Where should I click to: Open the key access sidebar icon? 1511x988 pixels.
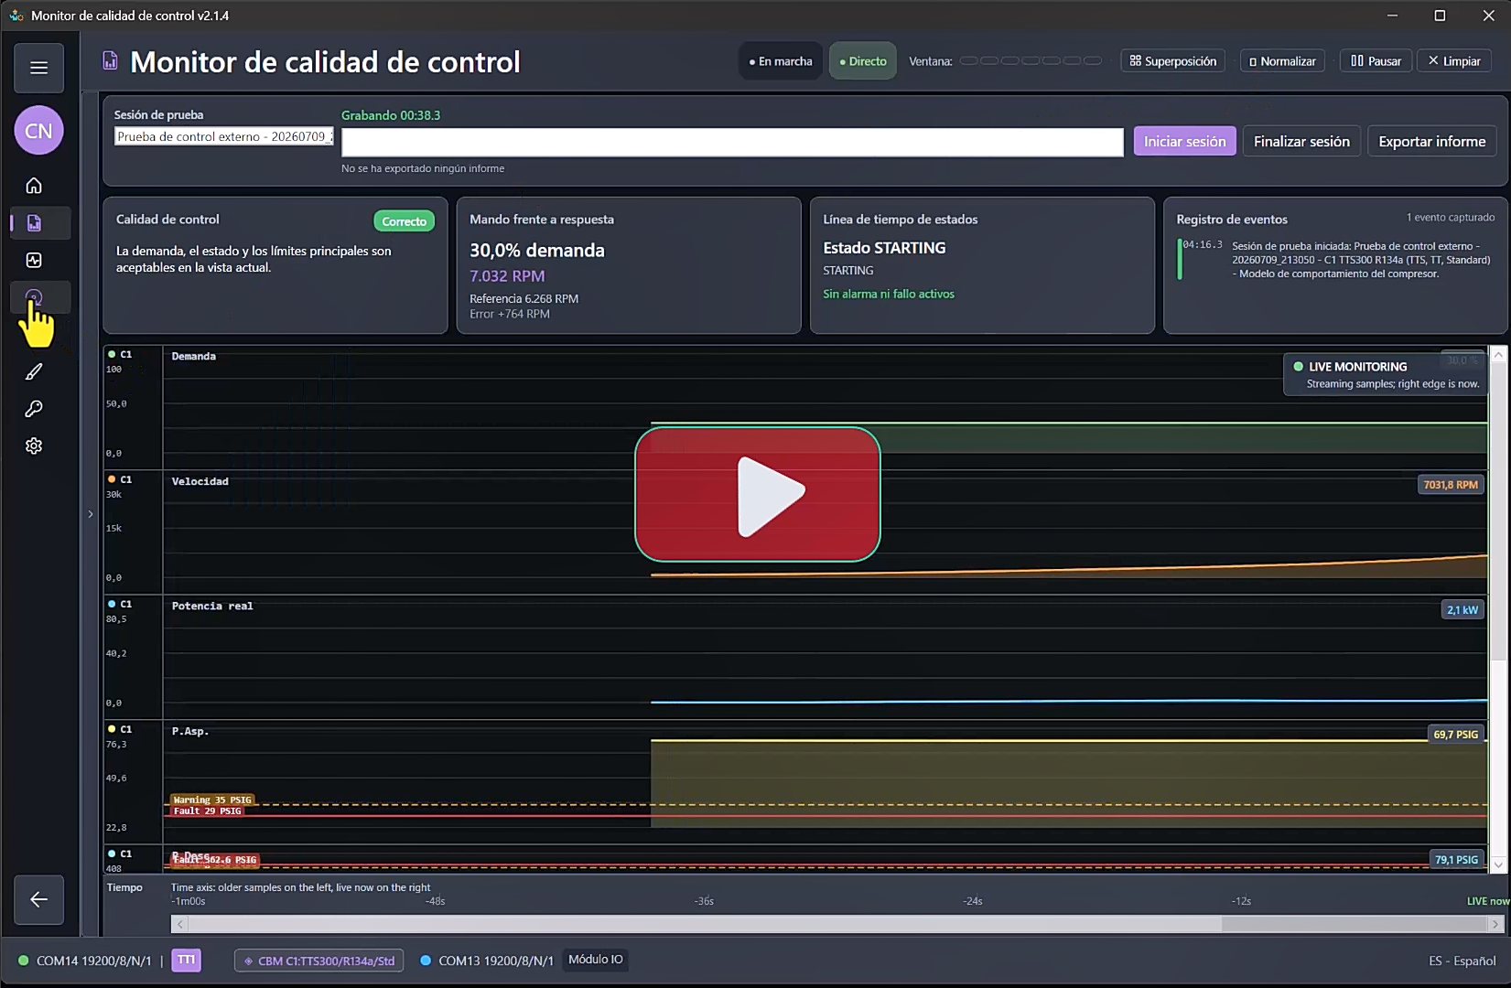click(34, 409)
